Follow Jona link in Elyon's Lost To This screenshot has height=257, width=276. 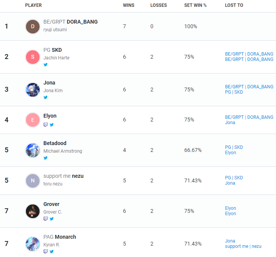click(x=230, y=123)
